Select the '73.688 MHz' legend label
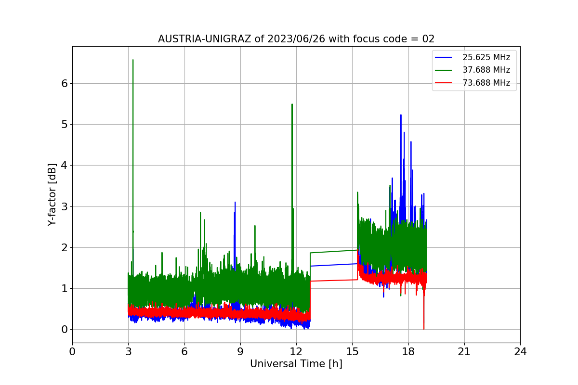Image resolution: width=578 pixels, height=385 pixels. 486,83
